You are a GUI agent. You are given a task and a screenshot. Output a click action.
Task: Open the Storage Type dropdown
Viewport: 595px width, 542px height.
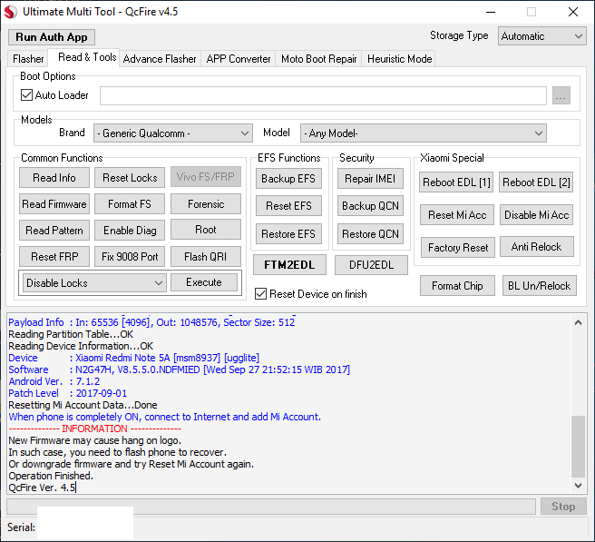[x=541, y=36]
